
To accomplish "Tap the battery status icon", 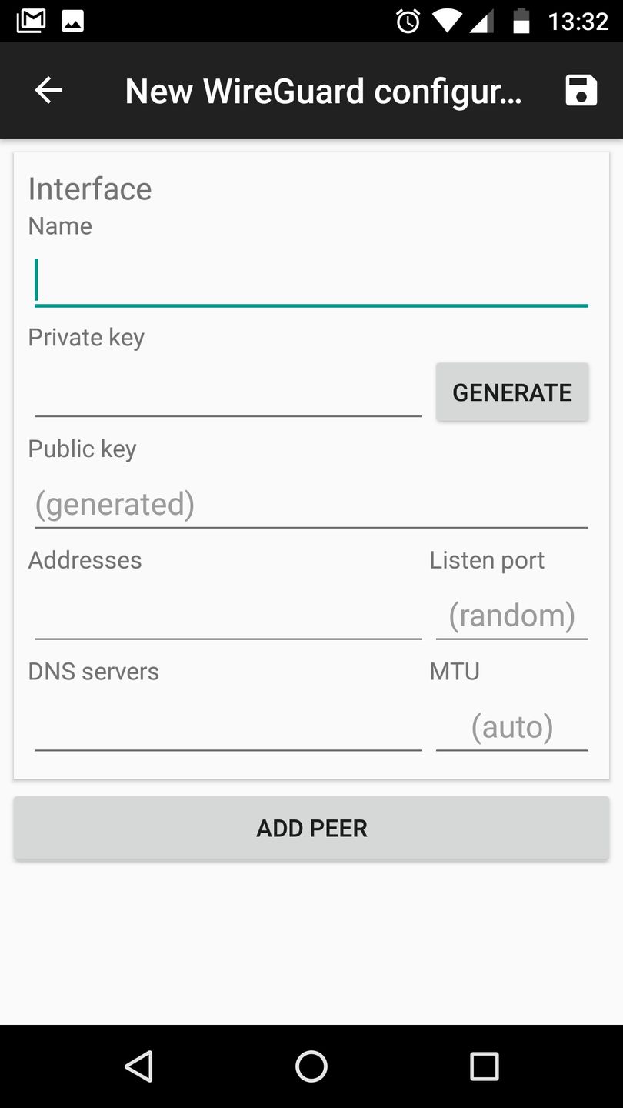I will [x=521, y=22].
